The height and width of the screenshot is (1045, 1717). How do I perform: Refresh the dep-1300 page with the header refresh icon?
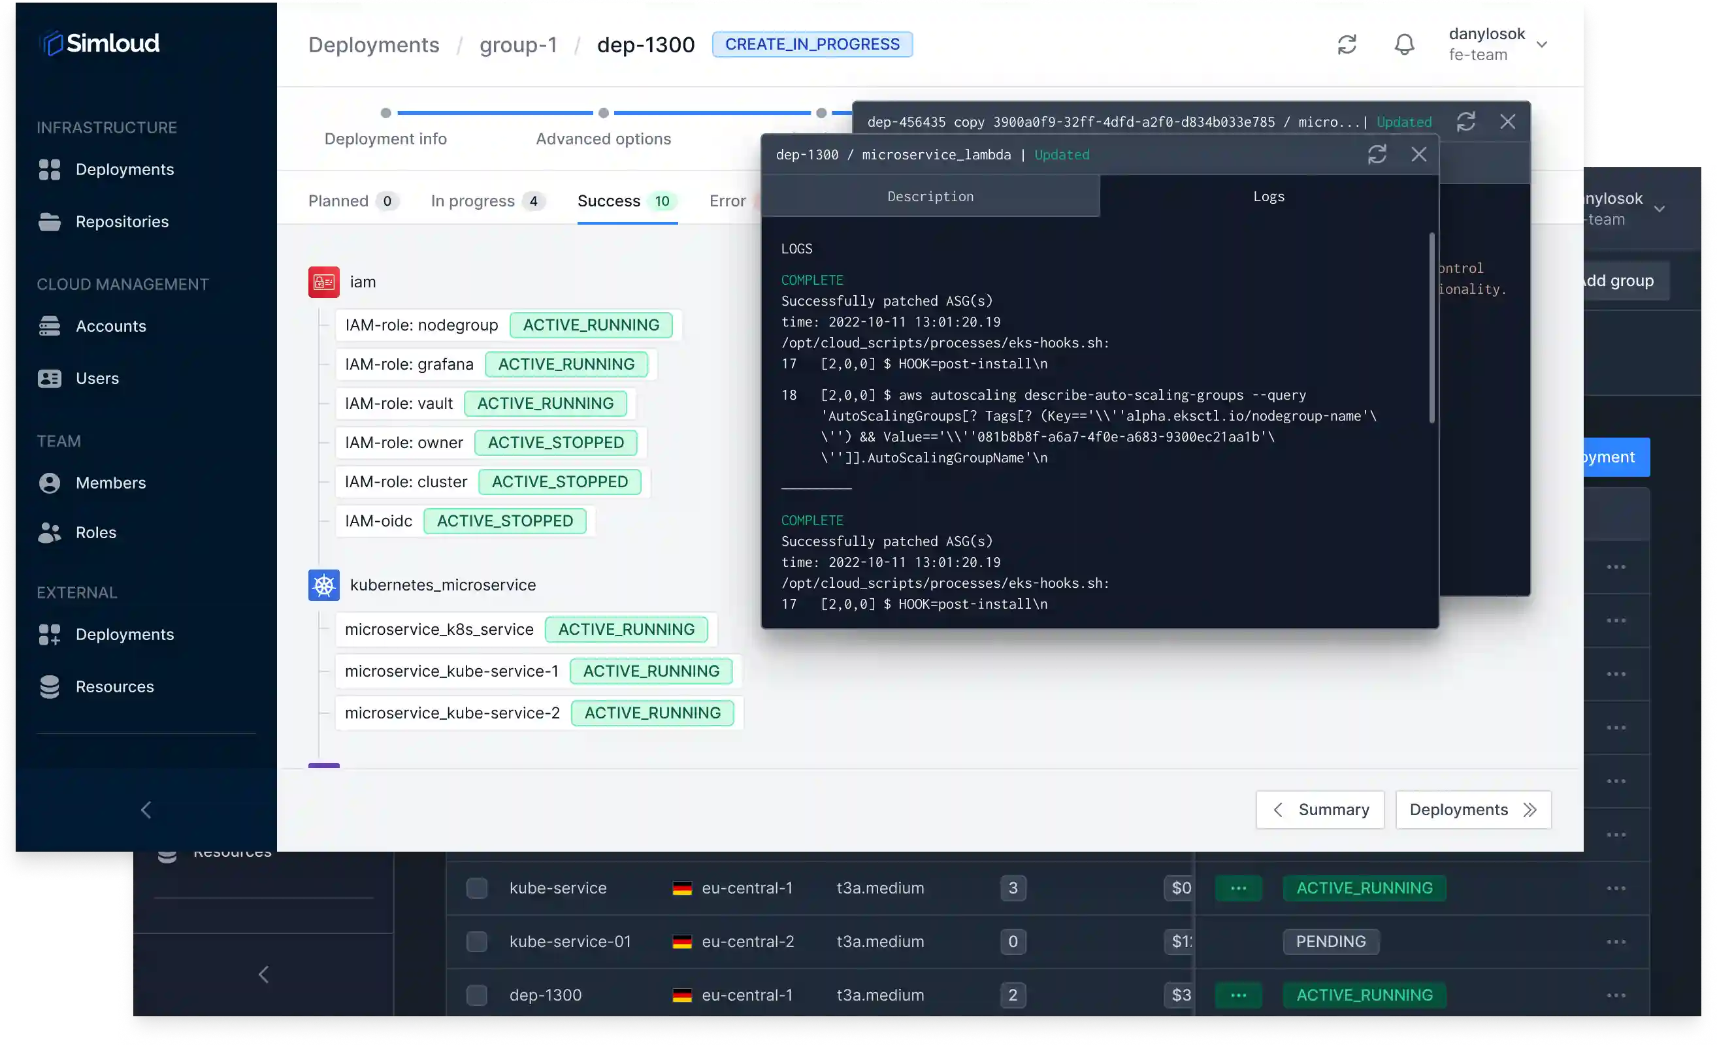pos(1347,44)
